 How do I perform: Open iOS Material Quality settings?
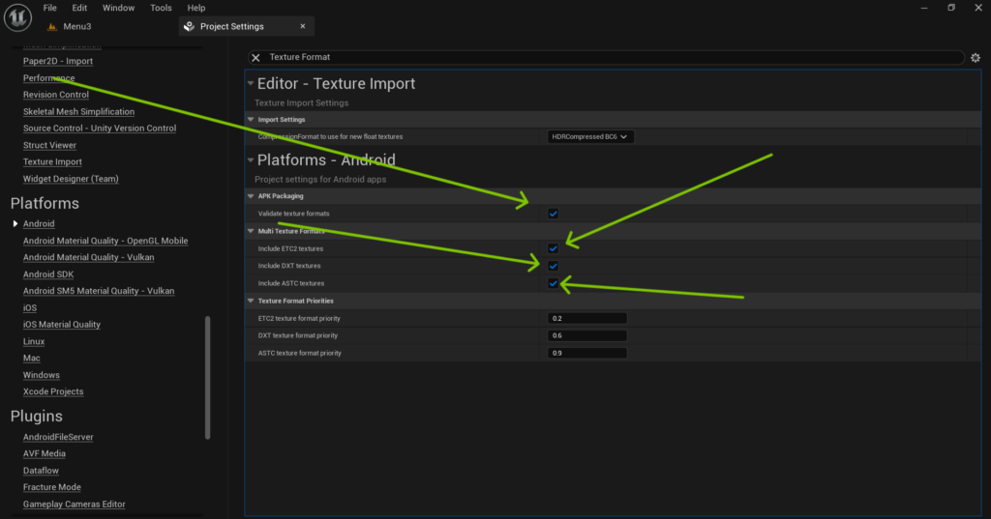pyautogui.click(x=62, y=325)
